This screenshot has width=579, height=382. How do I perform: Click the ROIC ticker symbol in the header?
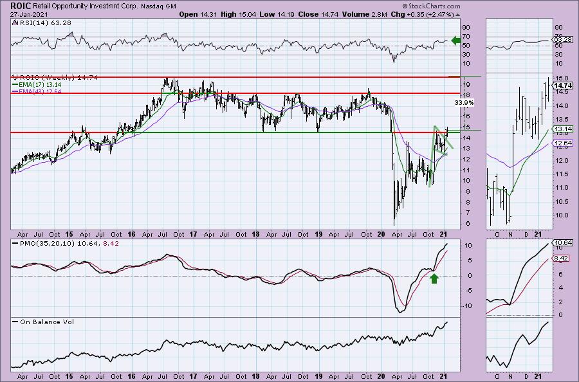pyautogui.click(x=21, y=6)
